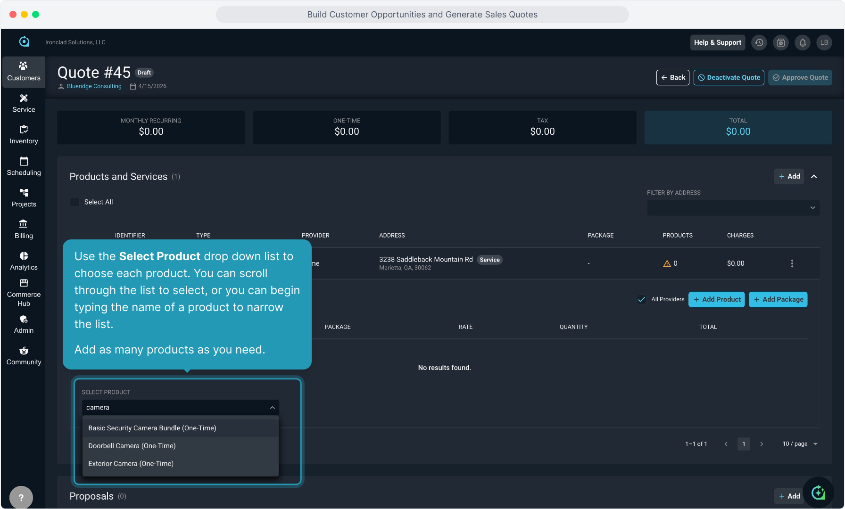Viewport: 845px width, 509px height.
Task: Click the Select Product search field
Action: coord(174,408)
